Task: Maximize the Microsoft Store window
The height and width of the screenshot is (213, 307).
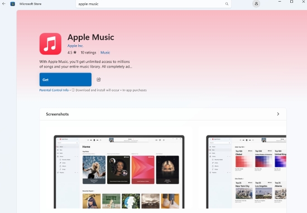Action: 291,2
